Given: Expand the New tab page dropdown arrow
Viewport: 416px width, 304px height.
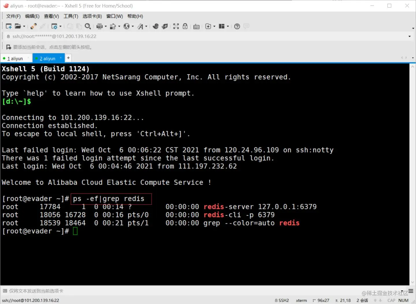Looking at the screenshot, I should coord(214,27).
